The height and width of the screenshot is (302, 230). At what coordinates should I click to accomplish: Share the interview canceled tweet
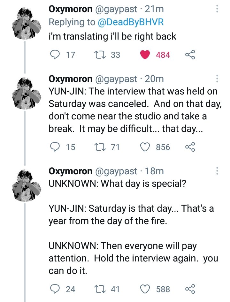pyautogui.click(x=190, y=147)
